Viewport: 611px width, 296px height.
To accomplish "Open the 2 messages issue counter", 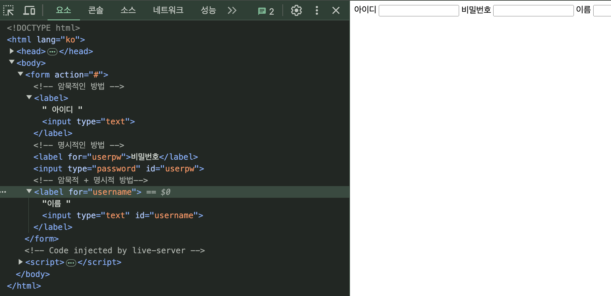I will coord(266,11).
